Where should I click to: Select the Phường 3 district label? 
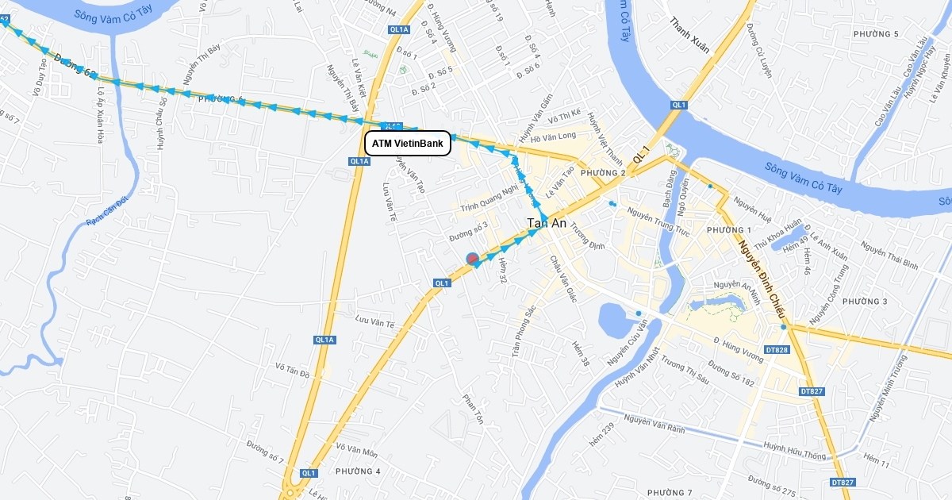[x=866, y=302]
